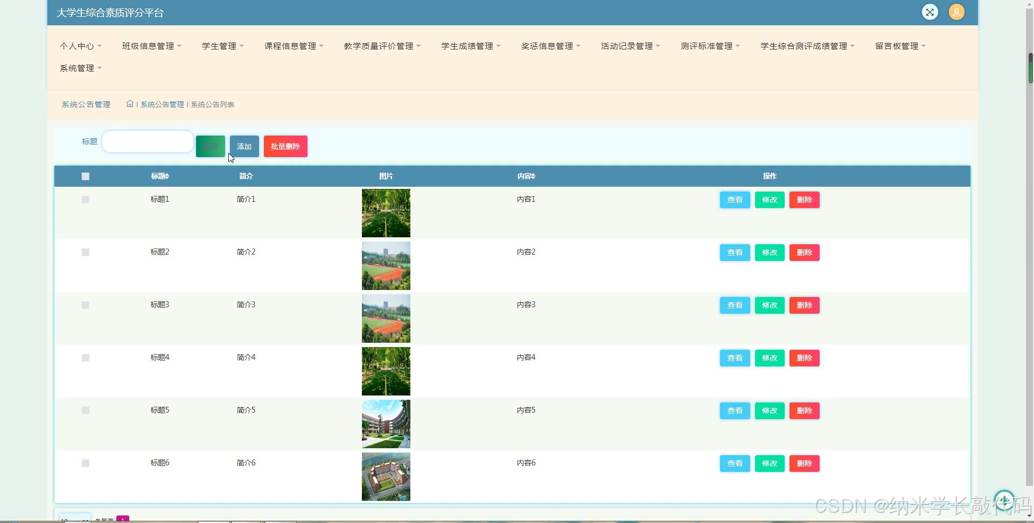Click 修改 for row 标题4

770,358
